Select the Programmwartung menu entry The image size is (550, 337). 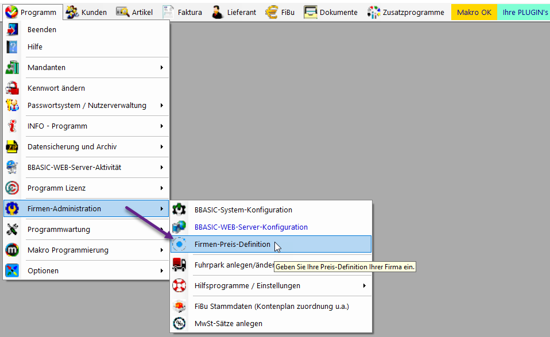tap(86, 229)
